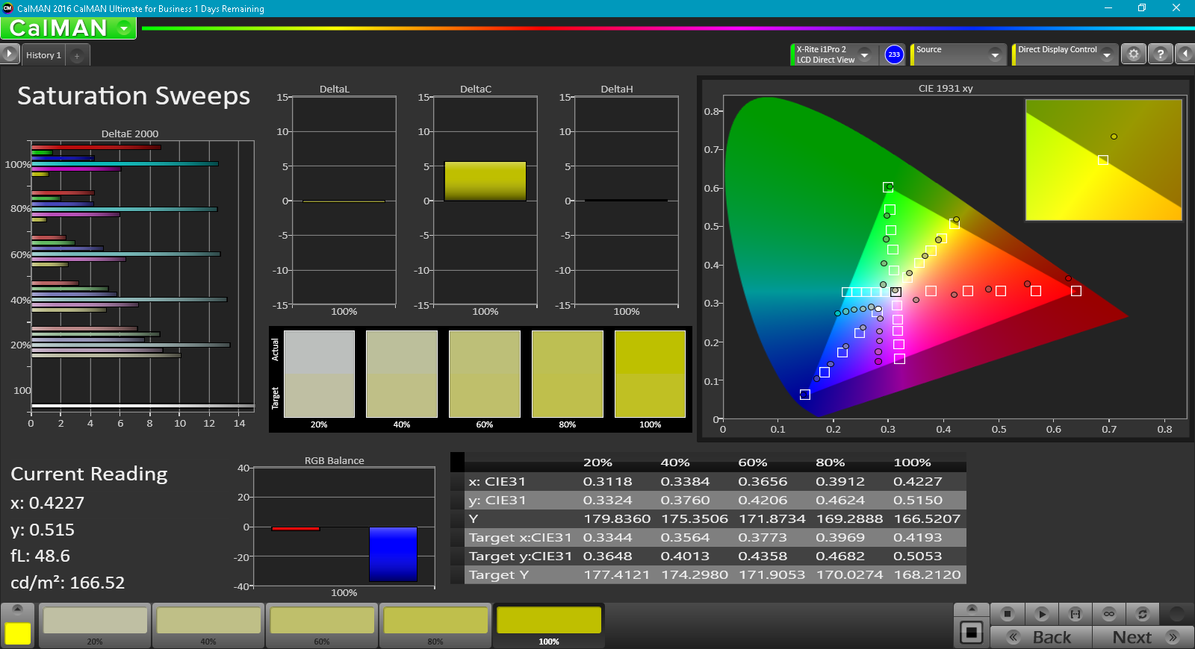Select the 80% saturation swatch in bottom strip
The width and height of the screenshot is (1195, 649).
[435, 625]
